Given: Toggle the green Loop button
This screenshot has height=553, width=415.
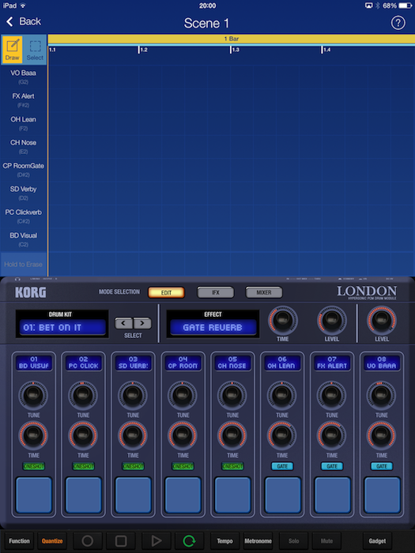Looking at the screenshot, I should 189,540.
